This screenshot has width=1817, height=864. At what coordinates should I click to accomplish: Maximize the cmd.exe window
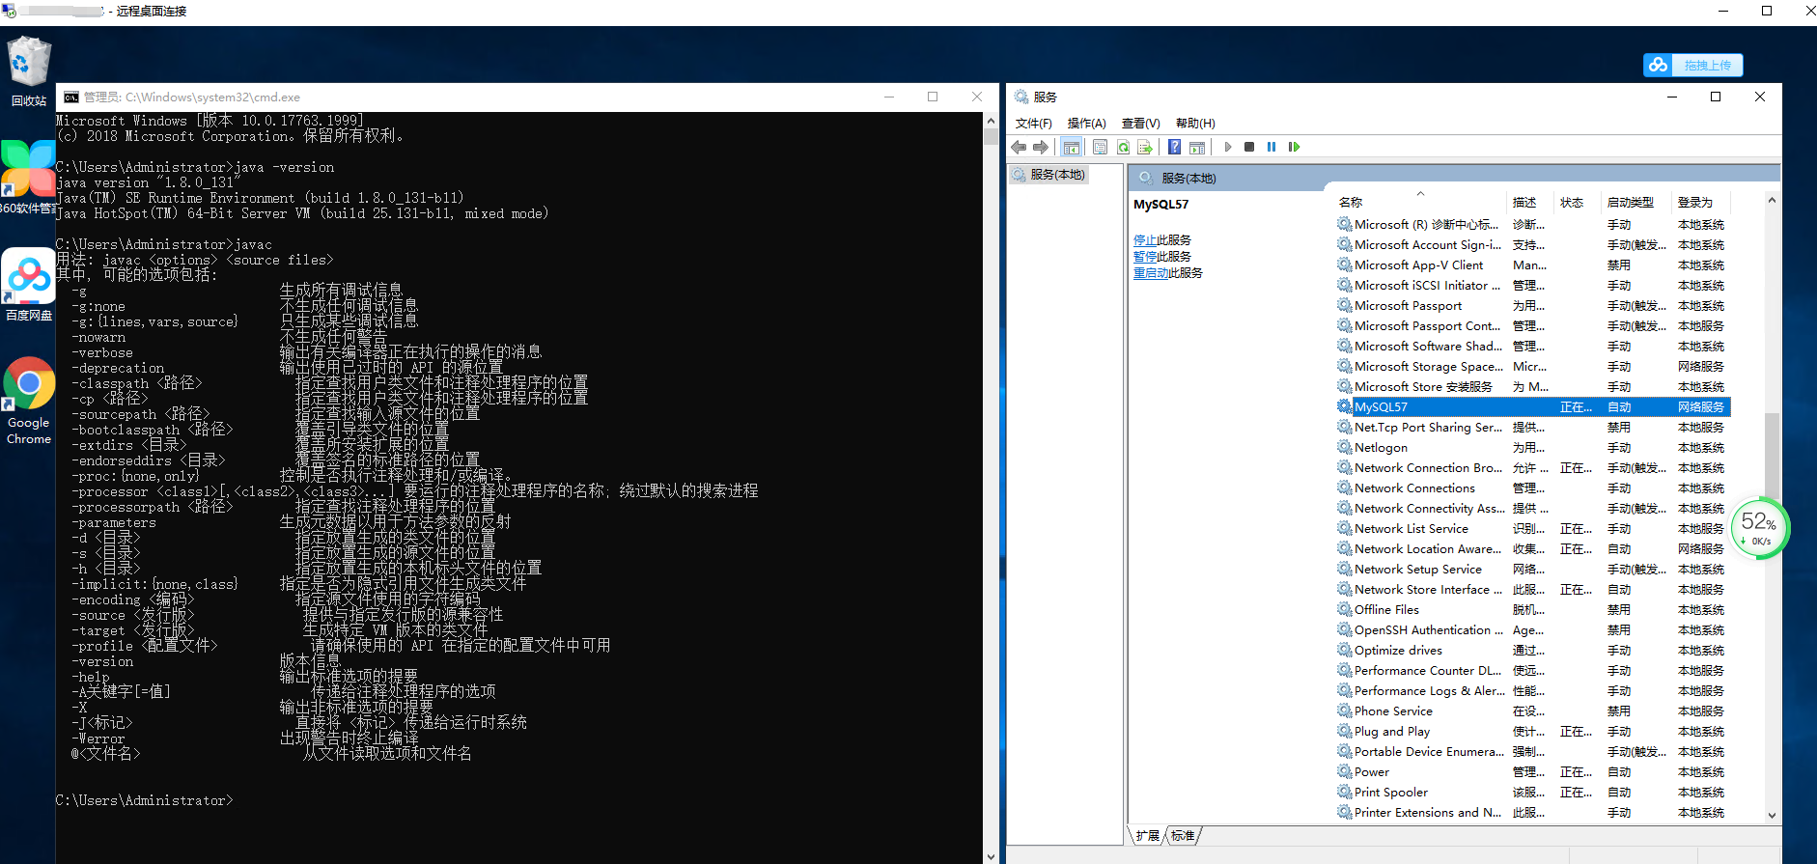933,97
